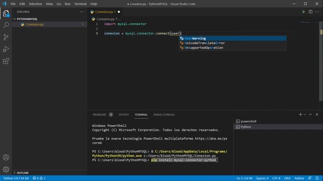Split the editor to the right

[310, 12]
